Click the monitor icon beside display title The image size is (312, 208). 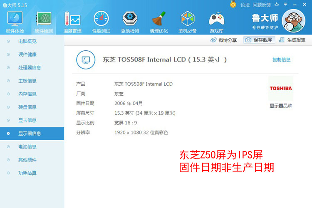(86, 60)
